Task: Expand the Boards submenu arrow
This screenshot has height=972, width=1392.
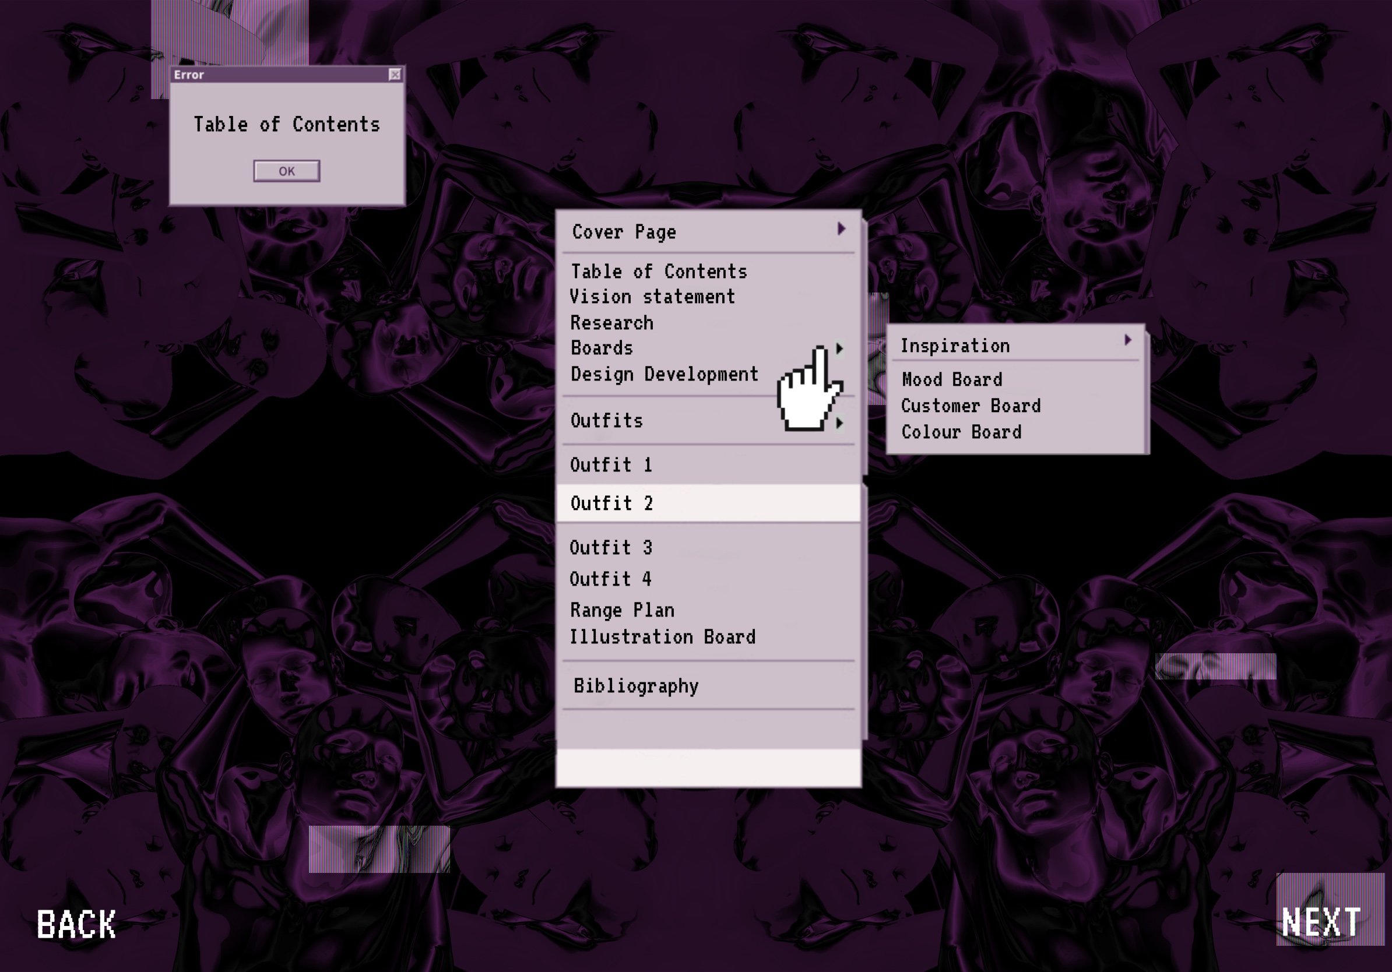Action: point(839,348)
